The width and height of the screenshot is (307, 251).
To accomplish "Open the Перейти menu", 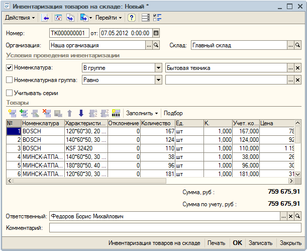I will tap(108, 18).
